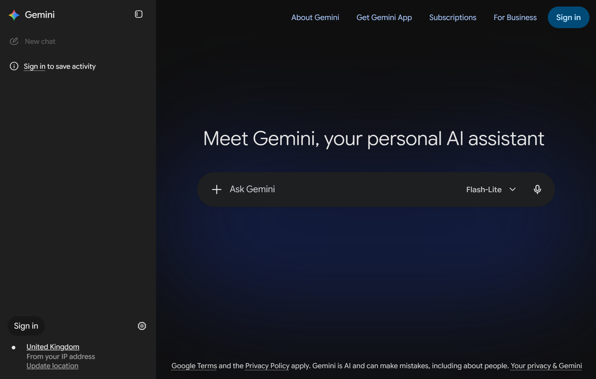Open the Privacy Policy link

point(267,366)
